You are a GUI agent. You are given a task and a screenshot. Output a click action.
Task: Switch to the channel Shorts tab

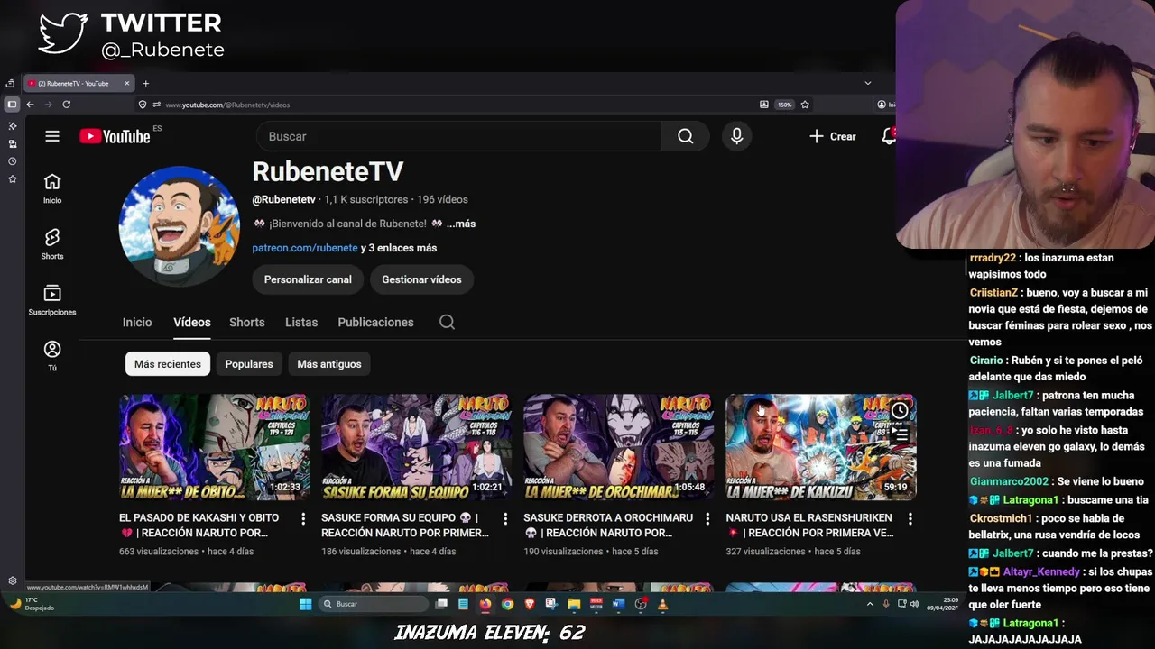point(247,322)
